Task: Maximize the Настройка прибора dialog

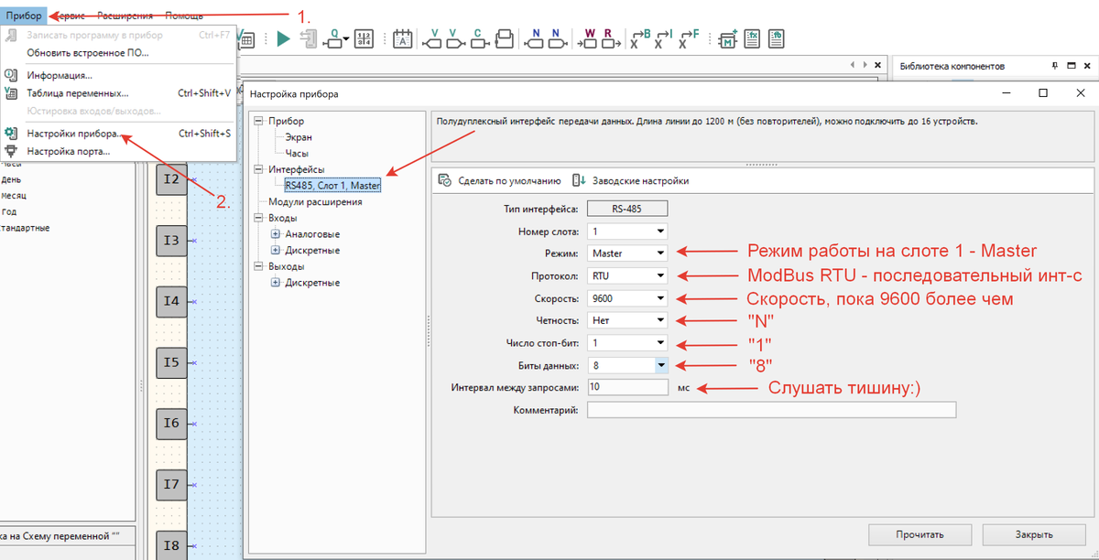Action: pyautogui.click(x=1043, y=93)
